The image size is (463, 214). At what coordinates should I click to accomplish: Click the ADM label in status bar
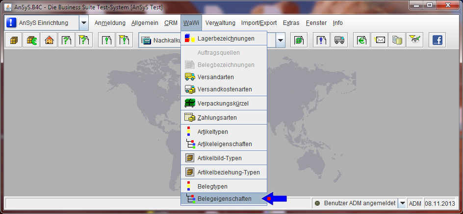click(415, 203)
